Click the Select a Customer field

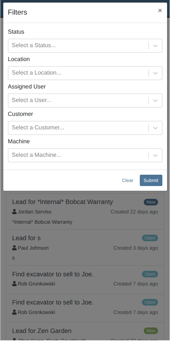pos(85,128)
